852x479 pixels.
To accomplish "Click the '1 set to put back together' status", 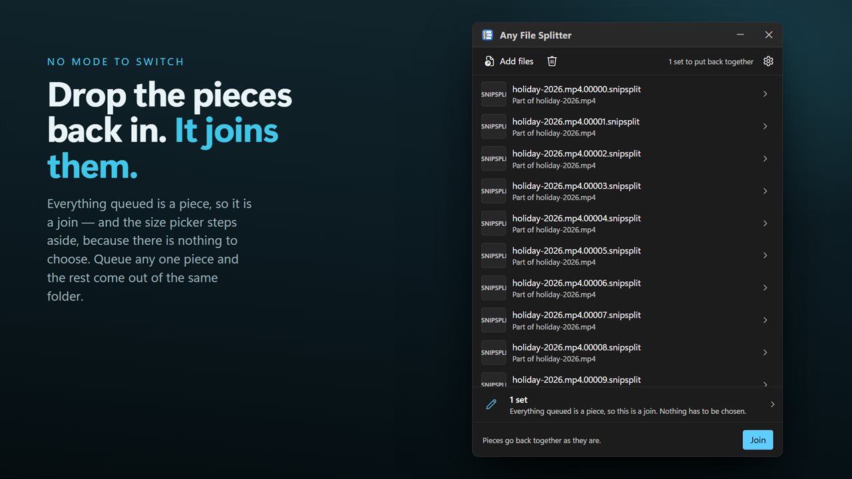I will [x=711, y=62].
